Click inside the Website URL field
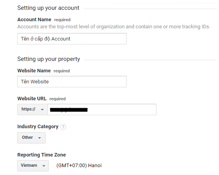This screenshot has height=175, width=219. [102, 109]
